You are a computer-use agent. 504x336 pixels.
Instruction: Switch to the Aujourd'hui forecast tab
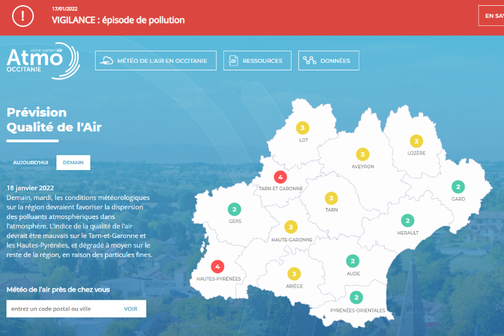(31, 163)
